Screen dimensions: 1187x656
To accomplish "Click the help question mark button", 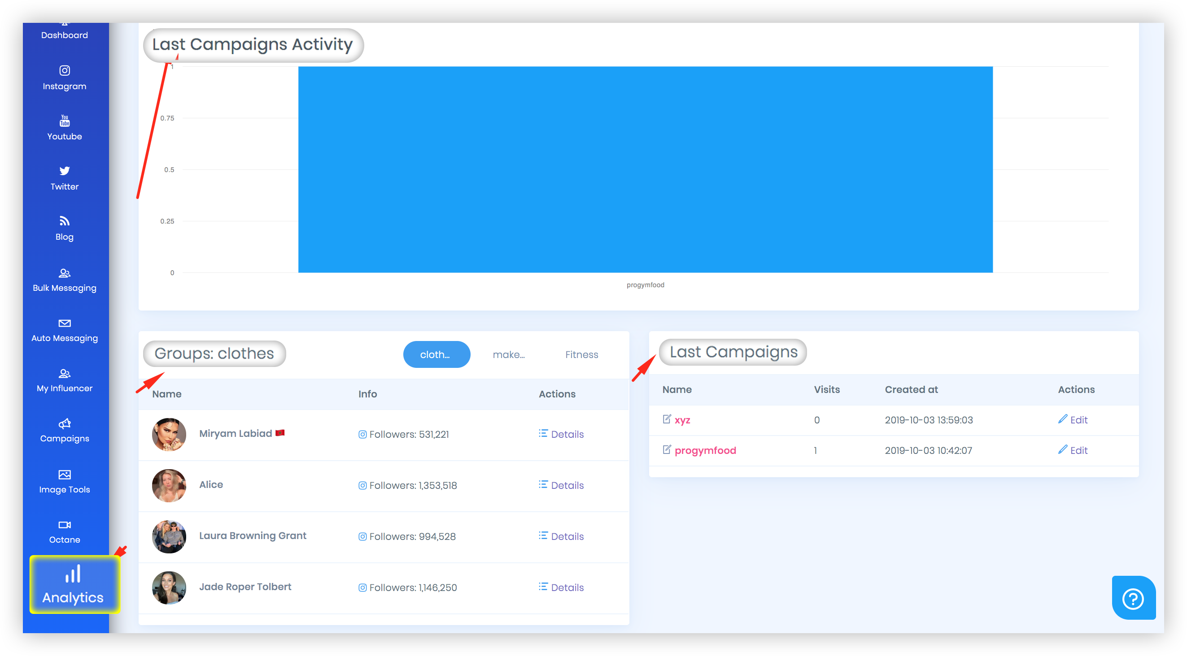I will click(x=1133, y=598).
